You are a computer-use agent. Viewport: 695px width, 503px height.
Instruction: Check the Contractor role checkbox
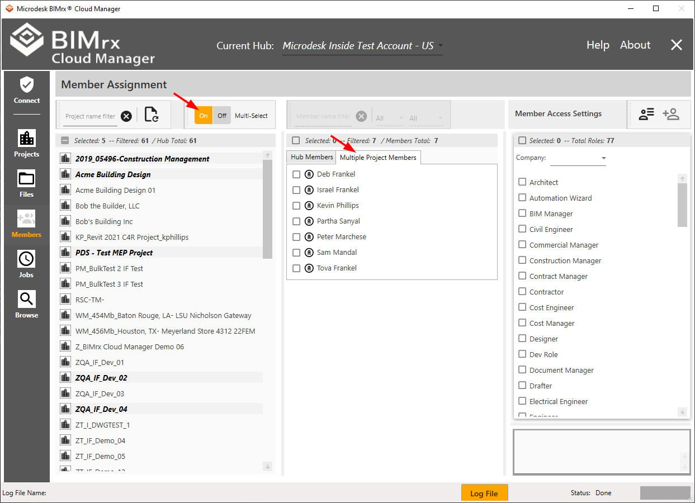pos(522,292)
